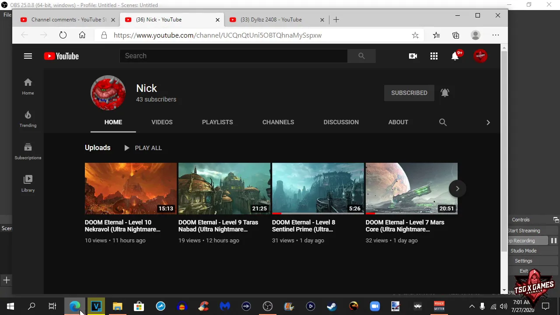560x315 pixels.
Task: Add a scene with OBS plus button
Action: pos(7,280)
